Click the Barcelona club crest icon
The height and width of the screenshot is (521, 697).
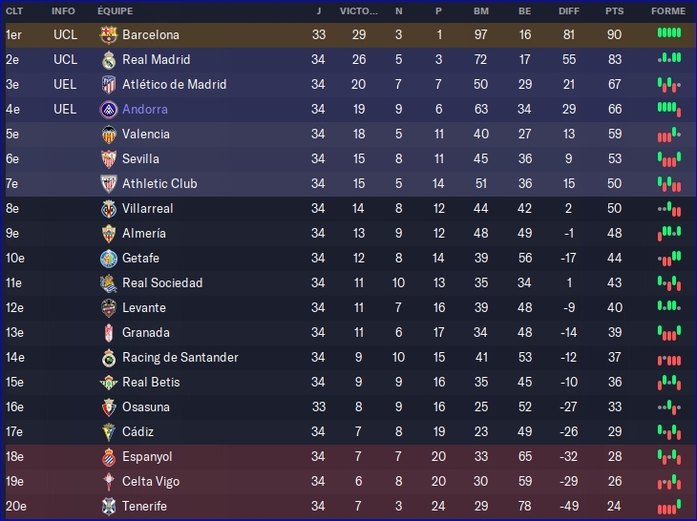pyautogui.click(x=108, y=34)
